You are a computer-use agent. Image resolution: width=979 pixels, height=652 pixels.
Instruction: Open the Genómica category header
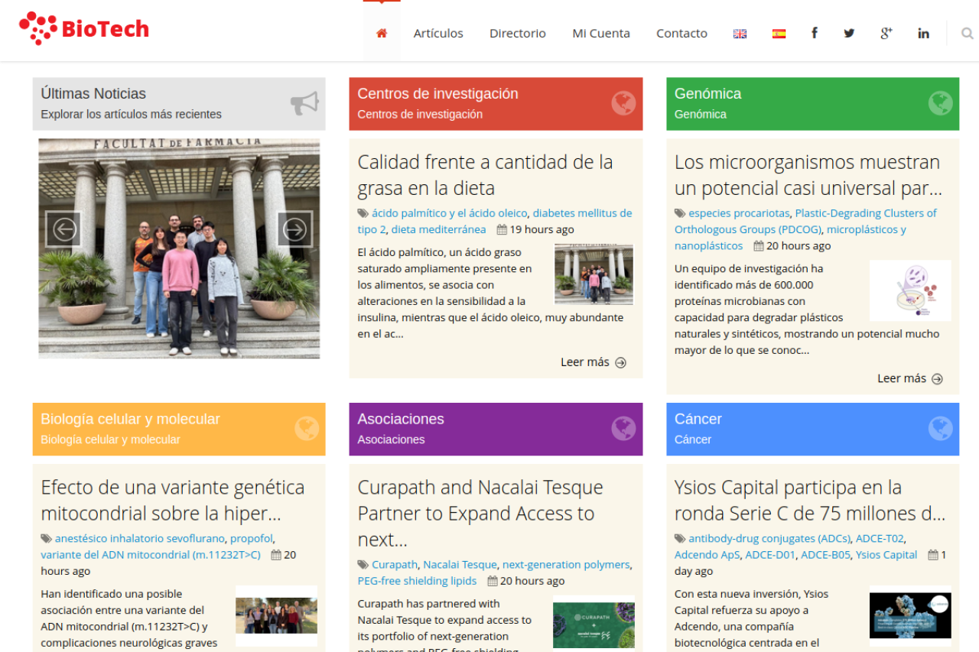[707, 94]
